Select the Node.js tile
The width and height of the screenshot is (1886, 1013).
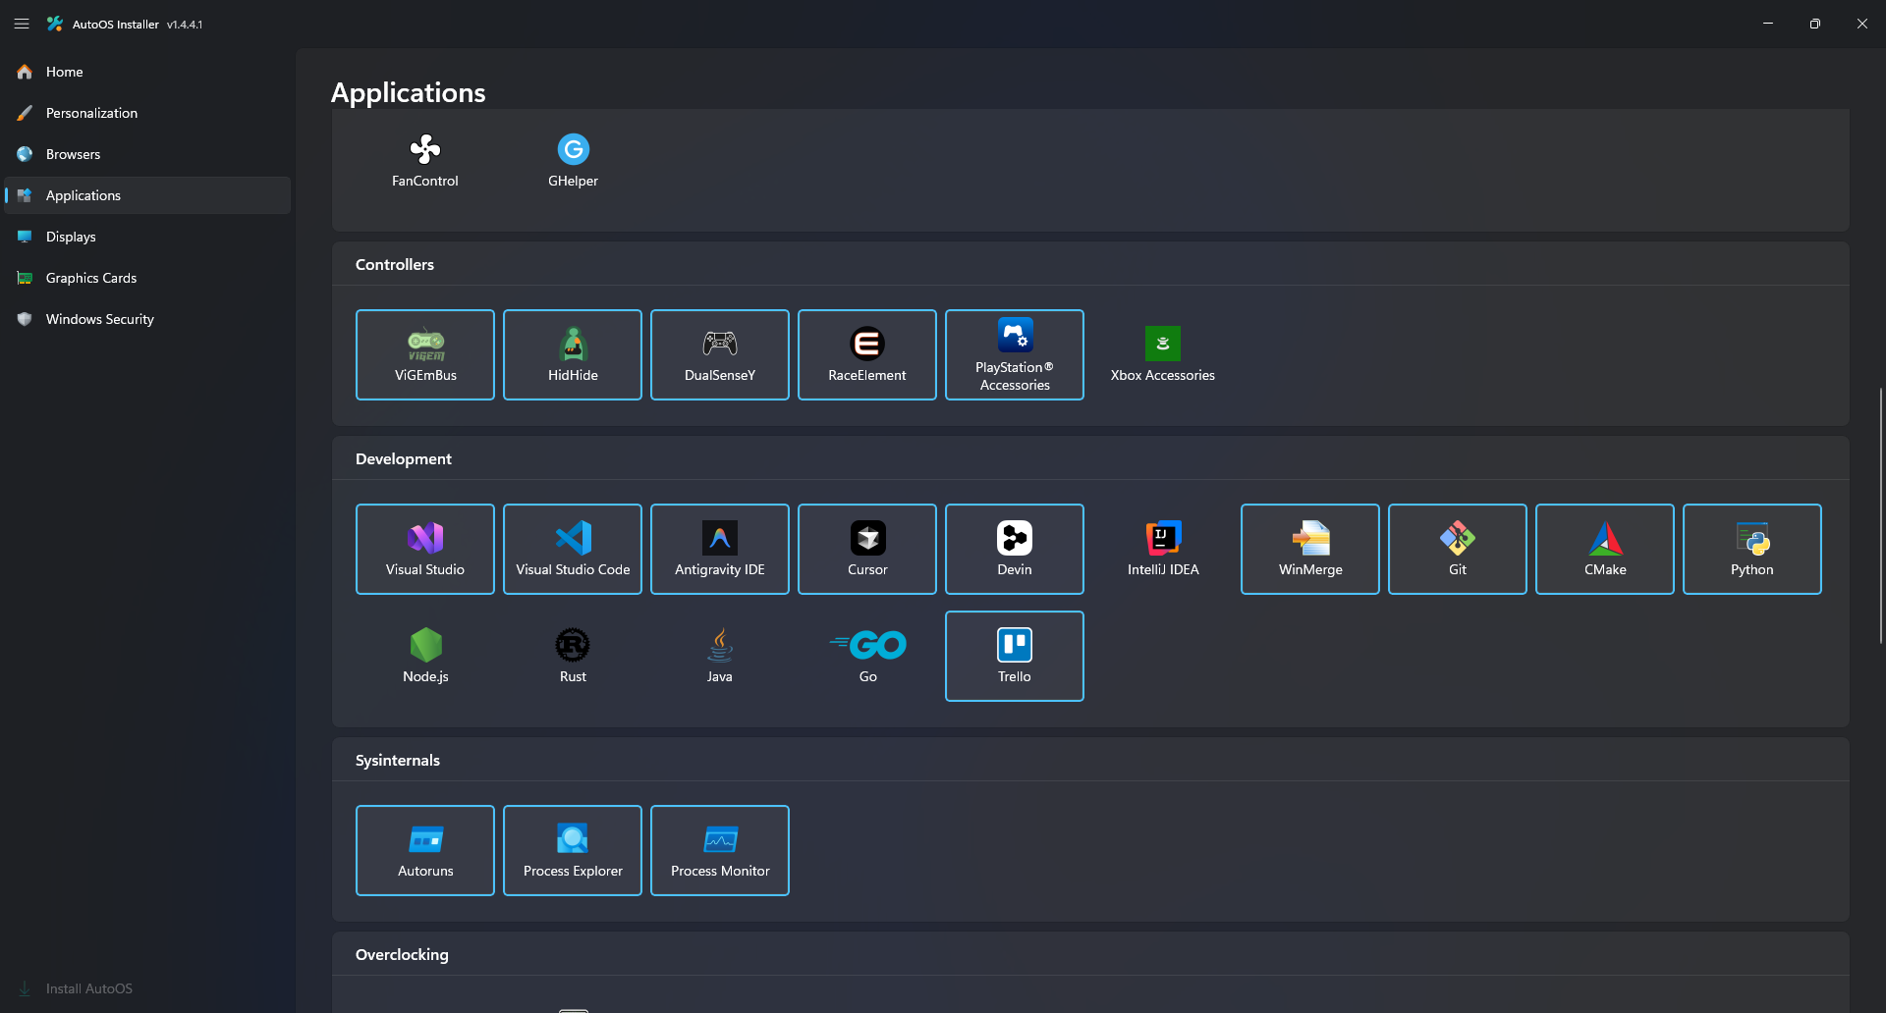pyautogui.click(x=425, y=656)
